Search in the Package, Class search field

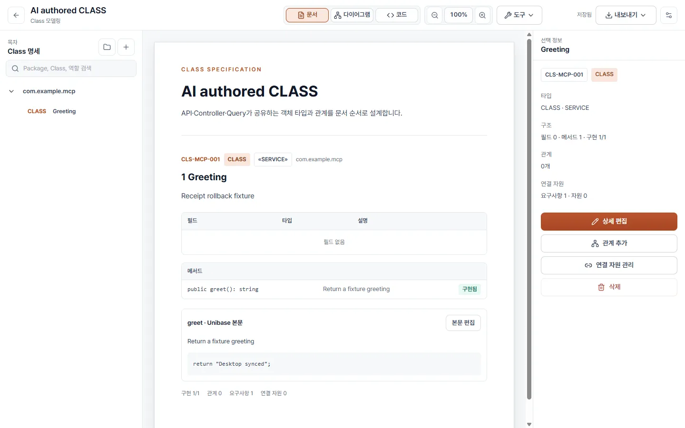click(x=71, y=68)
